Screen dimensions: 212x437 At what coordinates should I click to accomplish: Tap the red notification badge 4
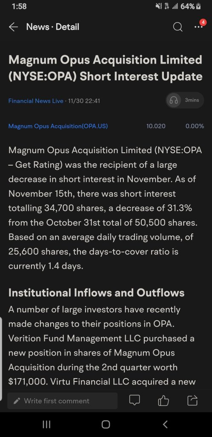[x=203, y=22]
